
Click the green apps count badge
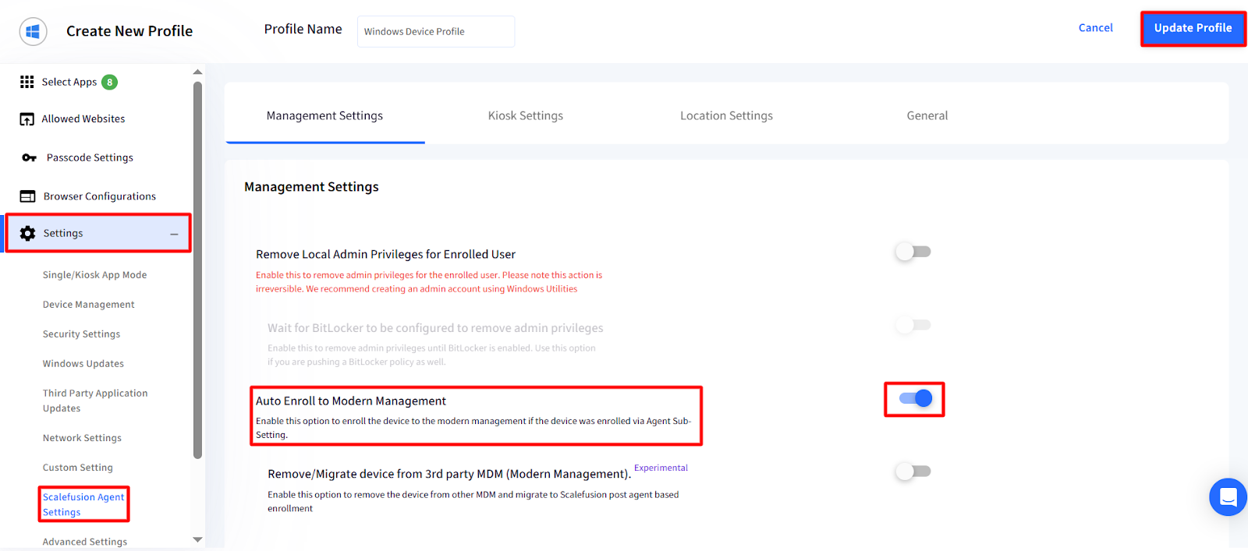click(110, 82)
